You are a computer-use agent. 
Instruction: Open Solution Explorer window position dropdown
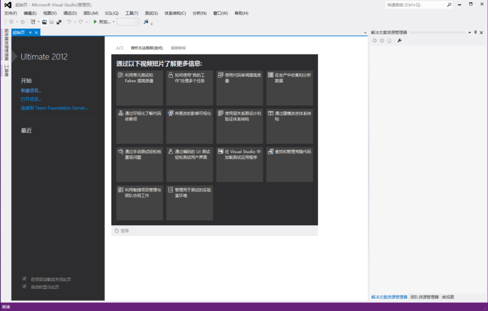pyautogui.click(x=469, y=32)
